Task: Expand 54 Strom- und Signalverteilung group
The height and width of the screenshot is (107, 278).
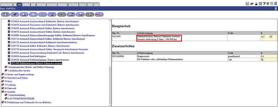Action: tap(2, 74)
